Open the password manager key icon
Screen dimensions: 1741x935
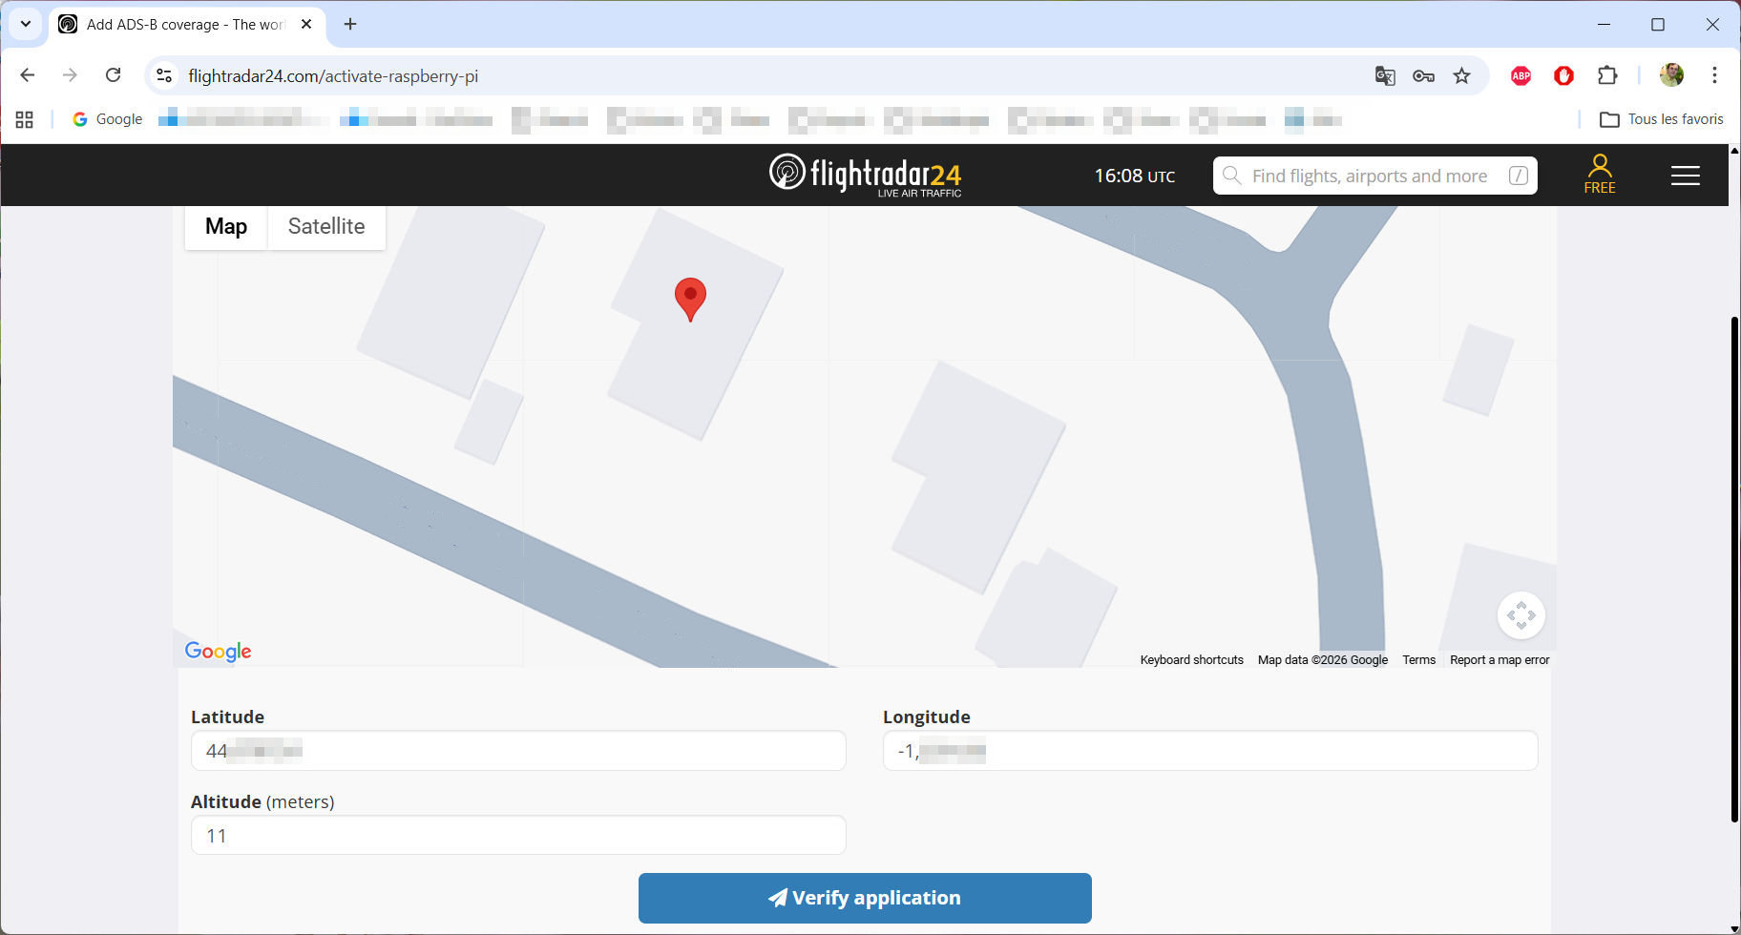pos(1423,75)
